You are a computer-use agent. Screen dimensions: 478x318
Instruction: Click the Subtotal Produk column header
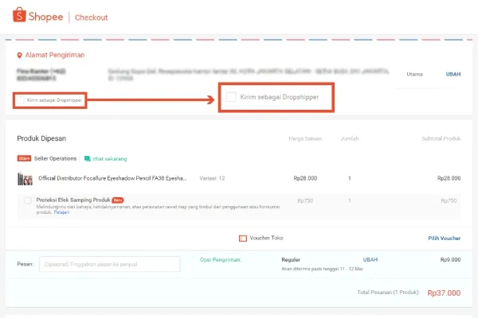(441, 139)
